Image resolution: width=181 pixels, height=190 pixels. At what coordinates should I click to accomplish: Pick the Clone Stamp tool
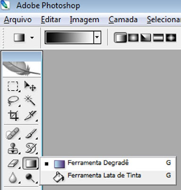(x=13, y=148)
